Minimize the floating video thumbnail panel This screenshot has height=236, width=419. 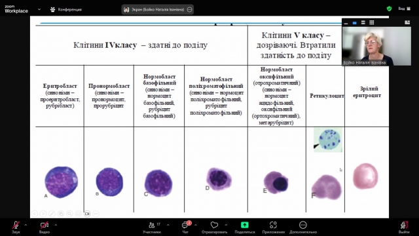coord(346,23)
